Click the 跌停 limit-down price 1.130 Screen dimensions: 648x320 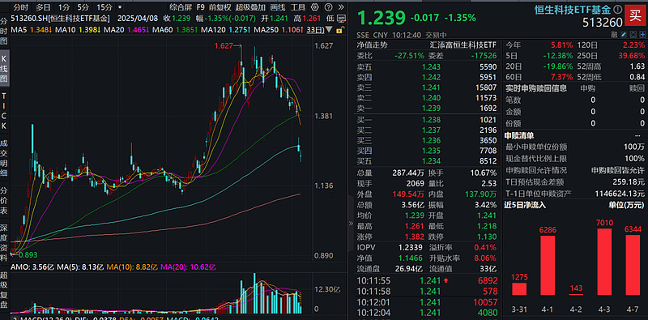pos(487,237)
